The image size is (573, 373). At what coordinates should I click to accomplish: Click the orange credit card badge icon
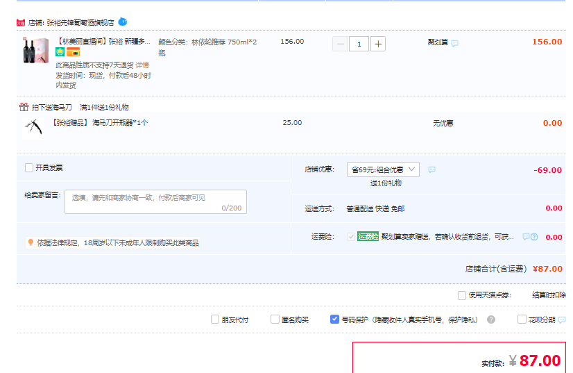pyautogui.click(x=73, y=52)
